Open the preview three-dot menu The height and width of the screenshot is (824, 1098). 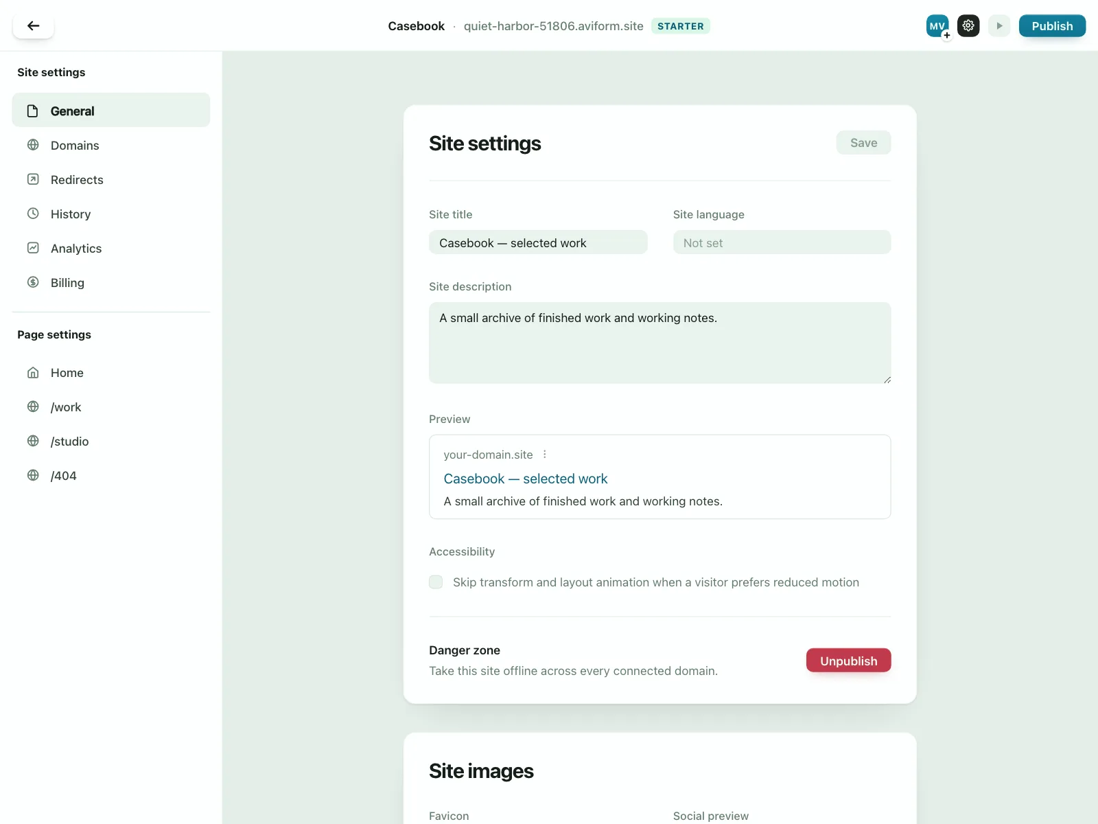(x=545, y=455)
